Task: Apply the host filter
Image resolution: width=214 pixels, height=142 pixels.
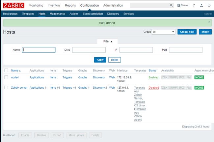Action: tap(100, 60)
